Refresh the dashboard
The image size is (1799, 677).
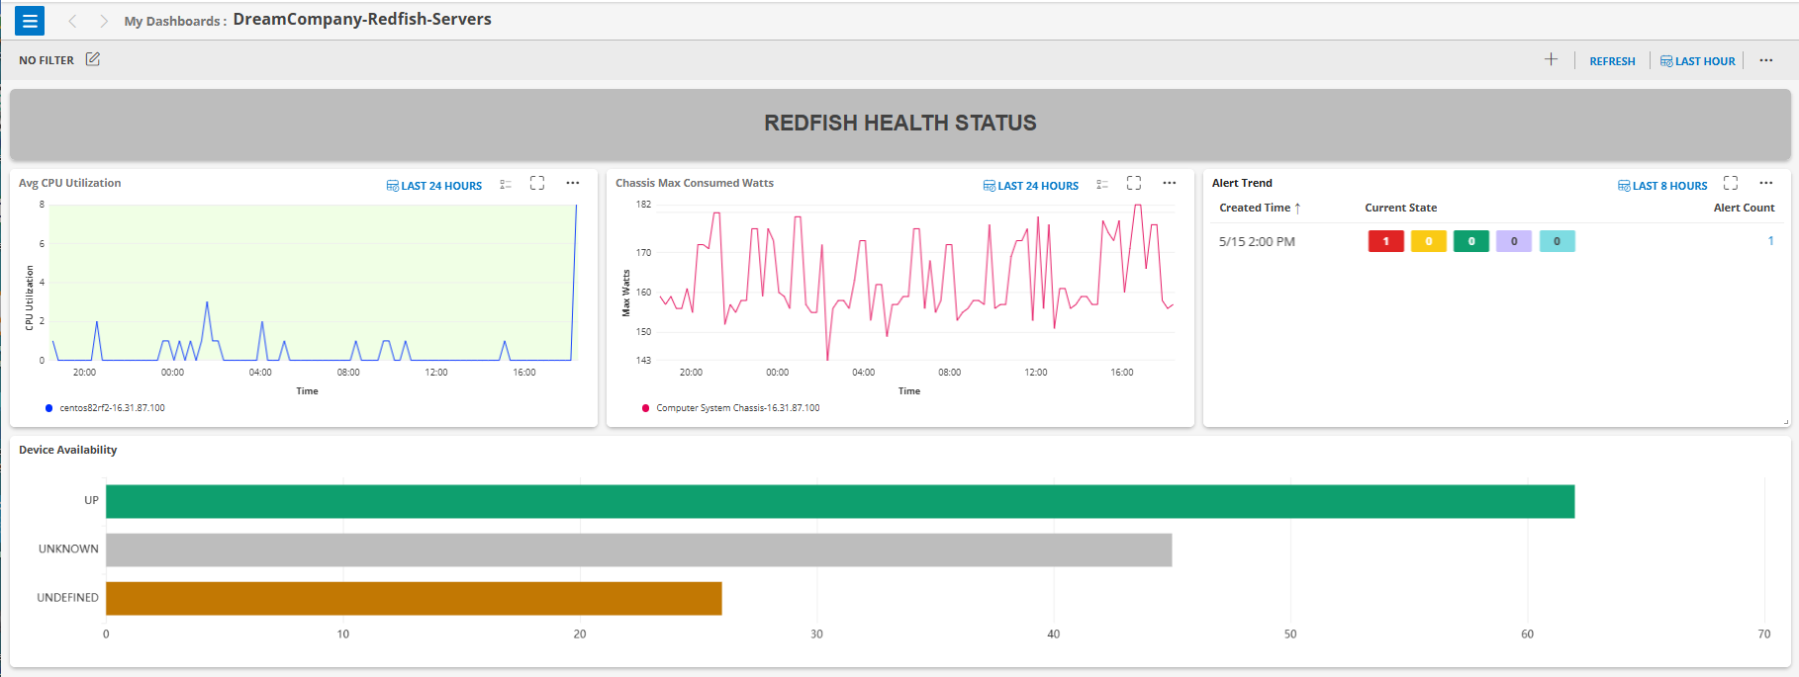pos(1612,61)
